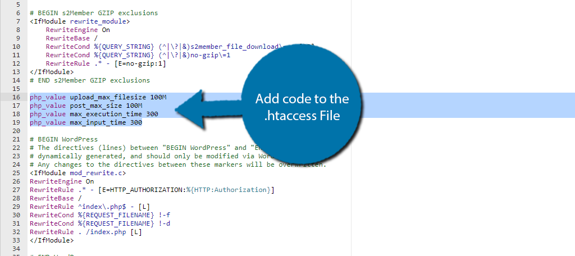Place cursor on '# BEGIN WordPress' comment

tap(64, 139)
